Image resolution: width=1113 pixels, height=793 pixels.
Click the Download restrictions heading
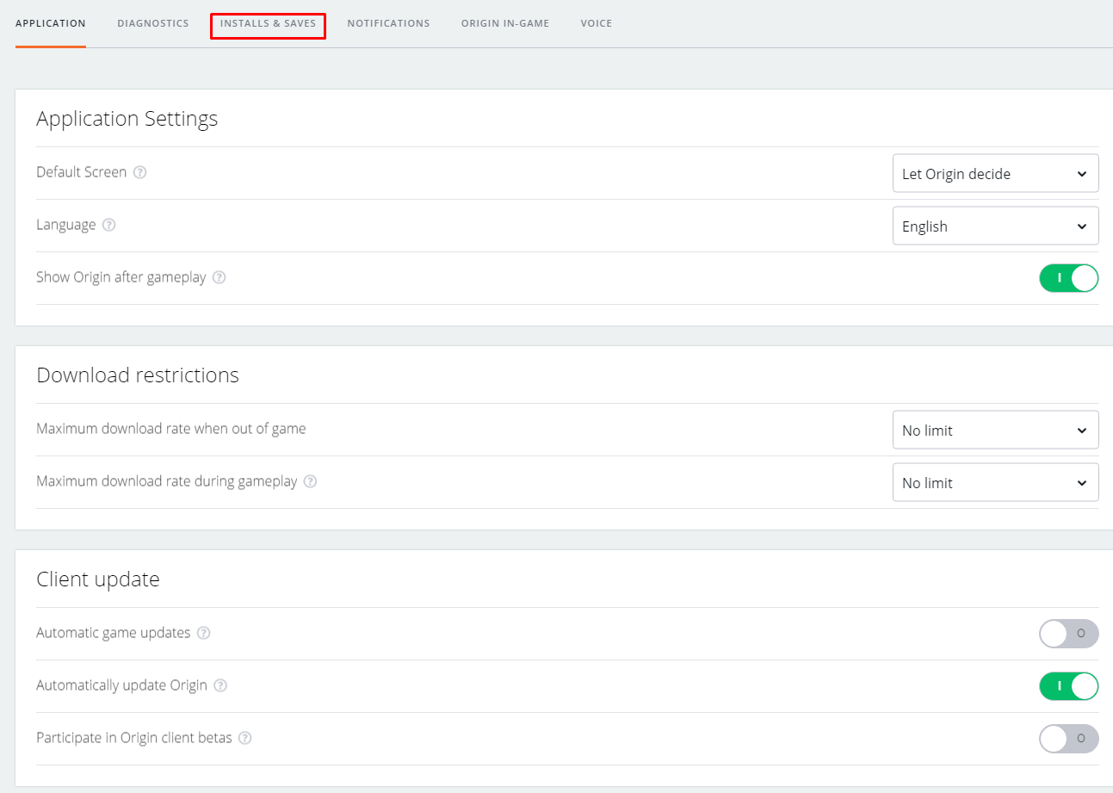[x=138, y=375]
